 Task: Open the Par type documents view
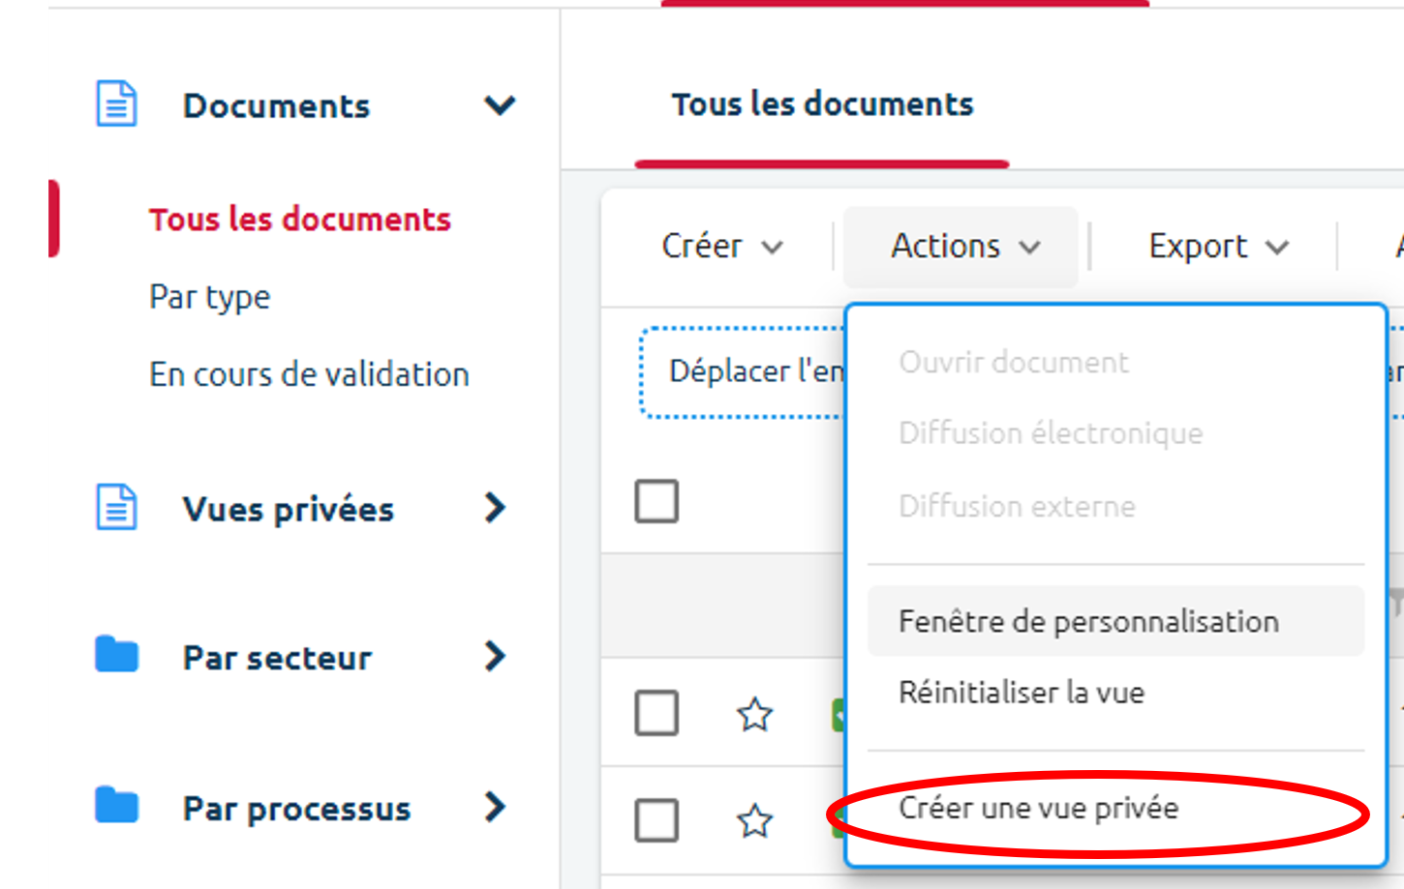click(x=209, y=297)
